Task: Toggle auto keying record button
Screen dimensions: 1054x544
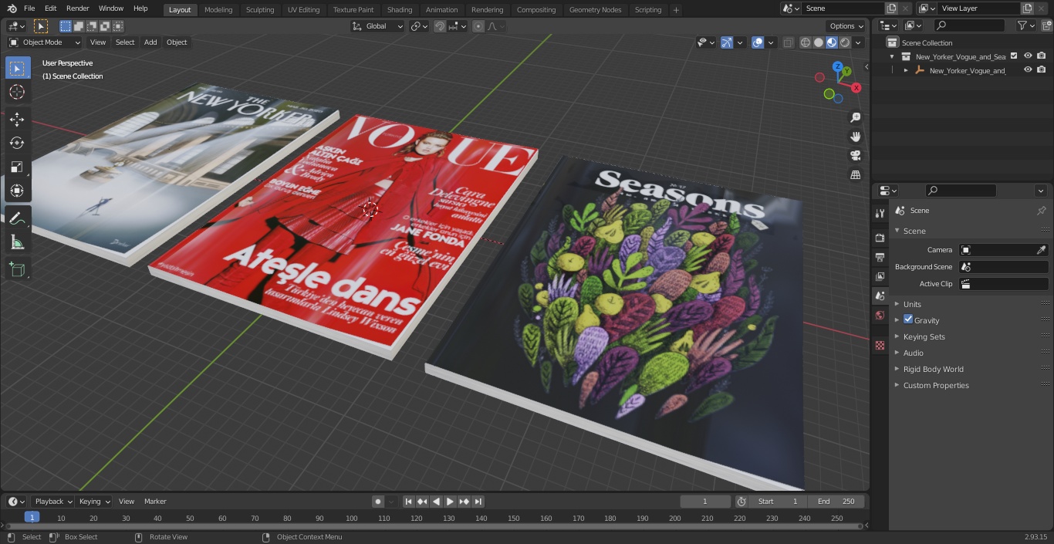Action: [378, 502]
